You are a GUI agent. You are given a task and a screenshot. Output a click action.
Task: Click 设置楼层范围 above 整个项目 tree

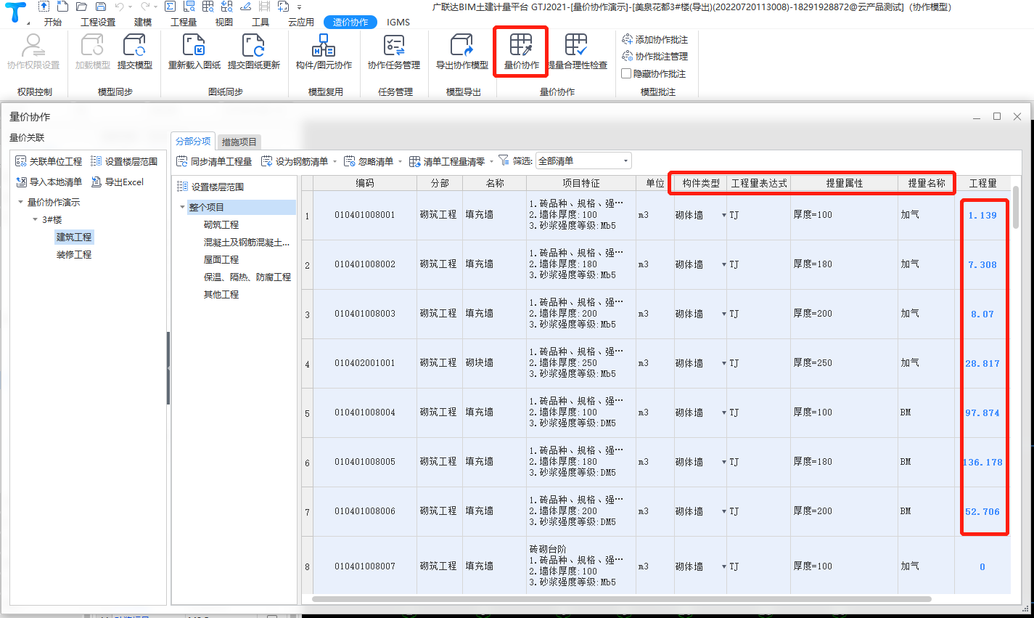[x=210, y=187]
